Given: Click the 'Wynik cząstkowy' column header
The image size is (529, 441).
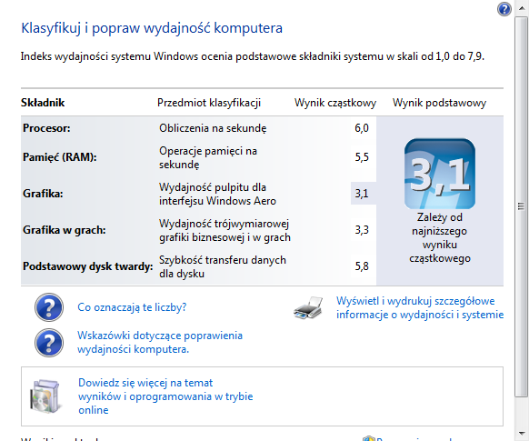Looking at the screenshot, I should [335, 103].
